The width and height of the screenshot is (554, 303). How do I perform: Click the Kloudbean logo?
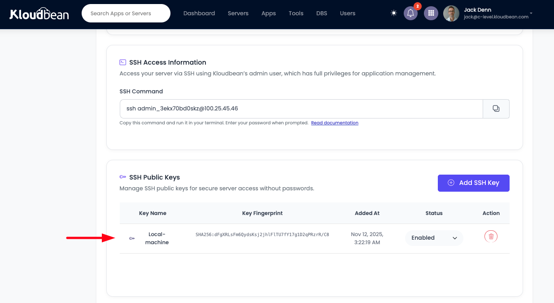(39, 13)
